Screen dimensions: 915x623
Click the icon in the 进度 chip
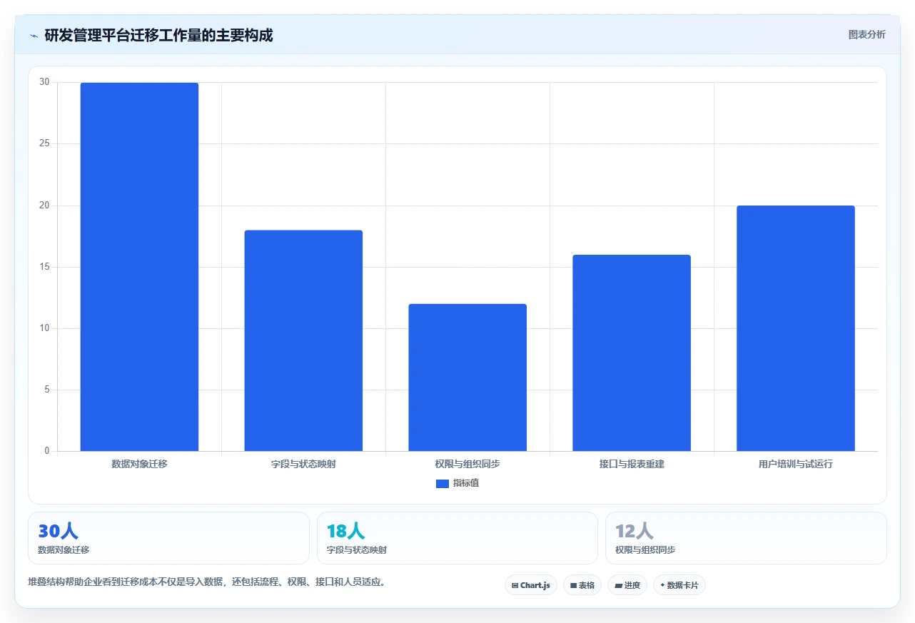pos(618,586)
